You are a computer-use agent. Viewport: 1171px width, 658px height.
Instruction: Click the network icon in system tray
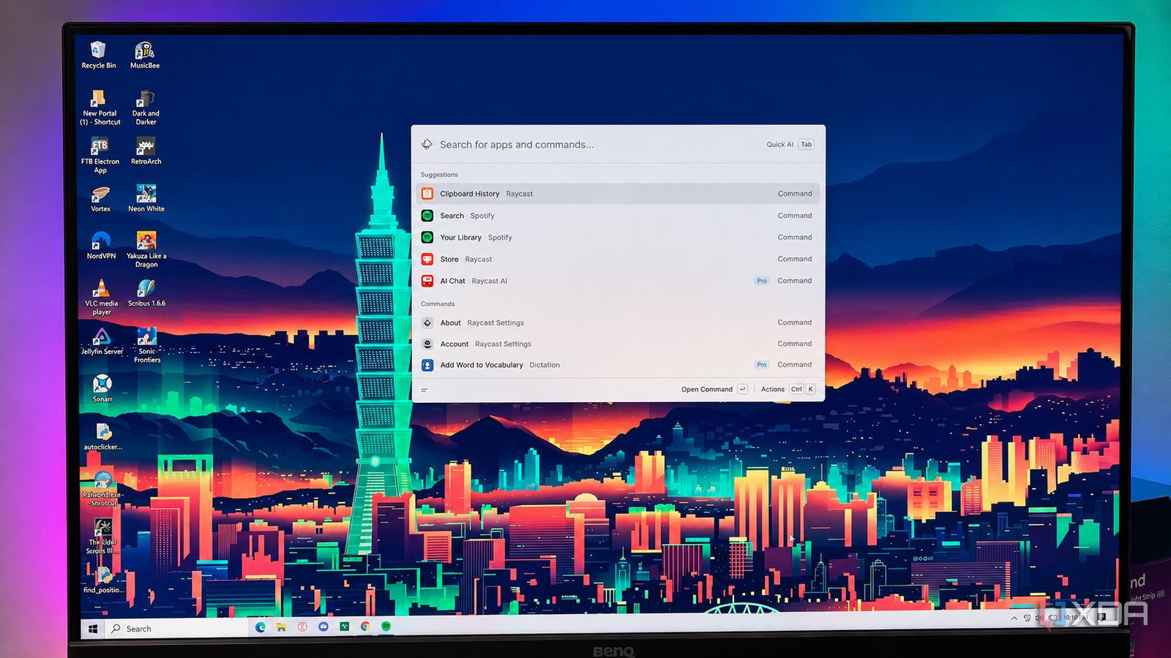pyautogui.click(x=1027, y=619)
